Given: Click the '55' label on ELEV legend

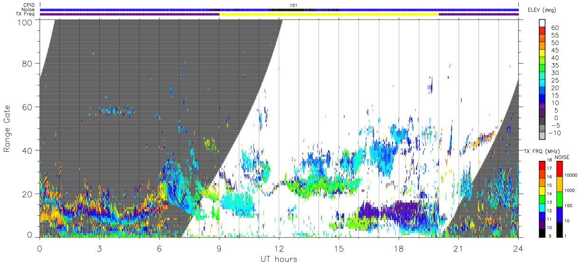Looking at the screenshot, I should click(555, 35).
